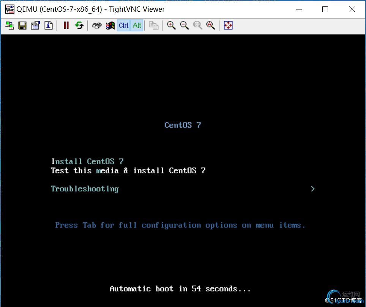Set zoom to 100% magnifier icon
The height and width of the screenshot is (307, 366).
(197, 25)
